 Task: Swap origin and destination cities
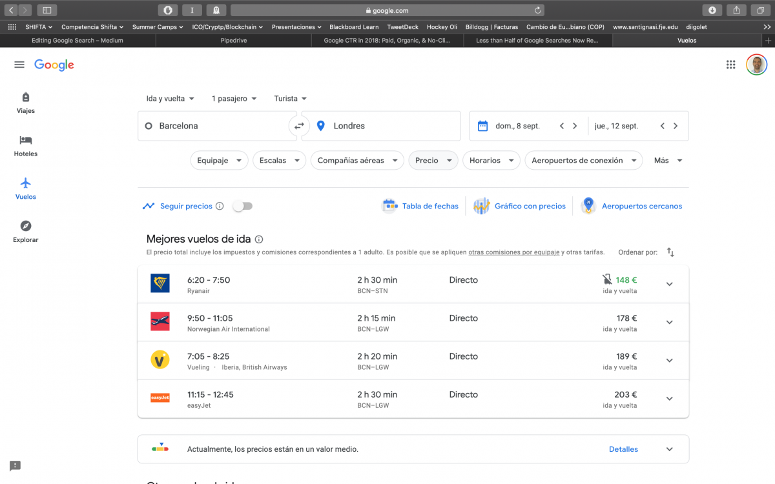click(299, 126)
